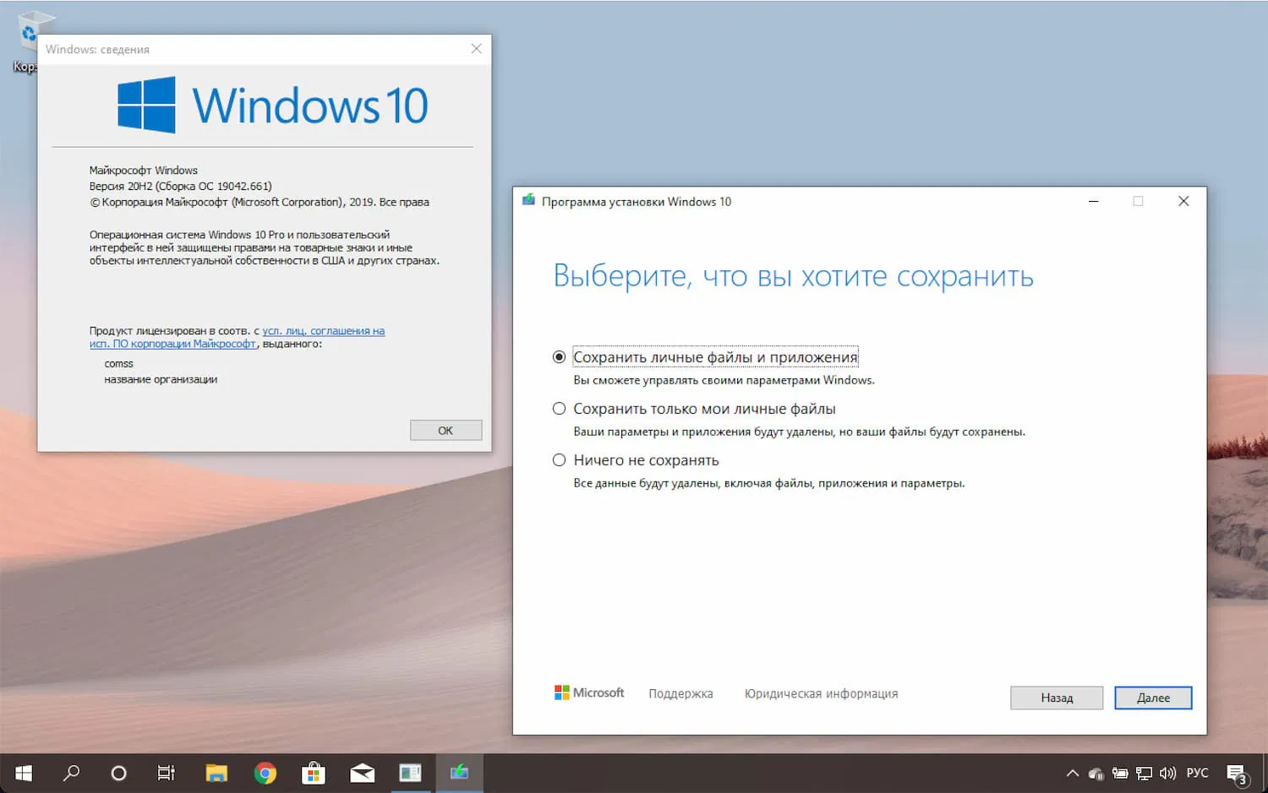The height and width of the screenshot is (793, 1268).
Task: Choose 'Сохранить только мои личные файлы'
Action: click(x=560, y=408)
